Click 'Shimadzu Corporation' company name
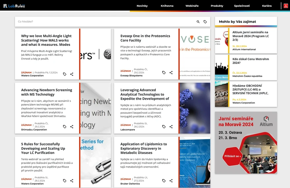The height and width of the screenshot is (188, 290). point(34,130)
